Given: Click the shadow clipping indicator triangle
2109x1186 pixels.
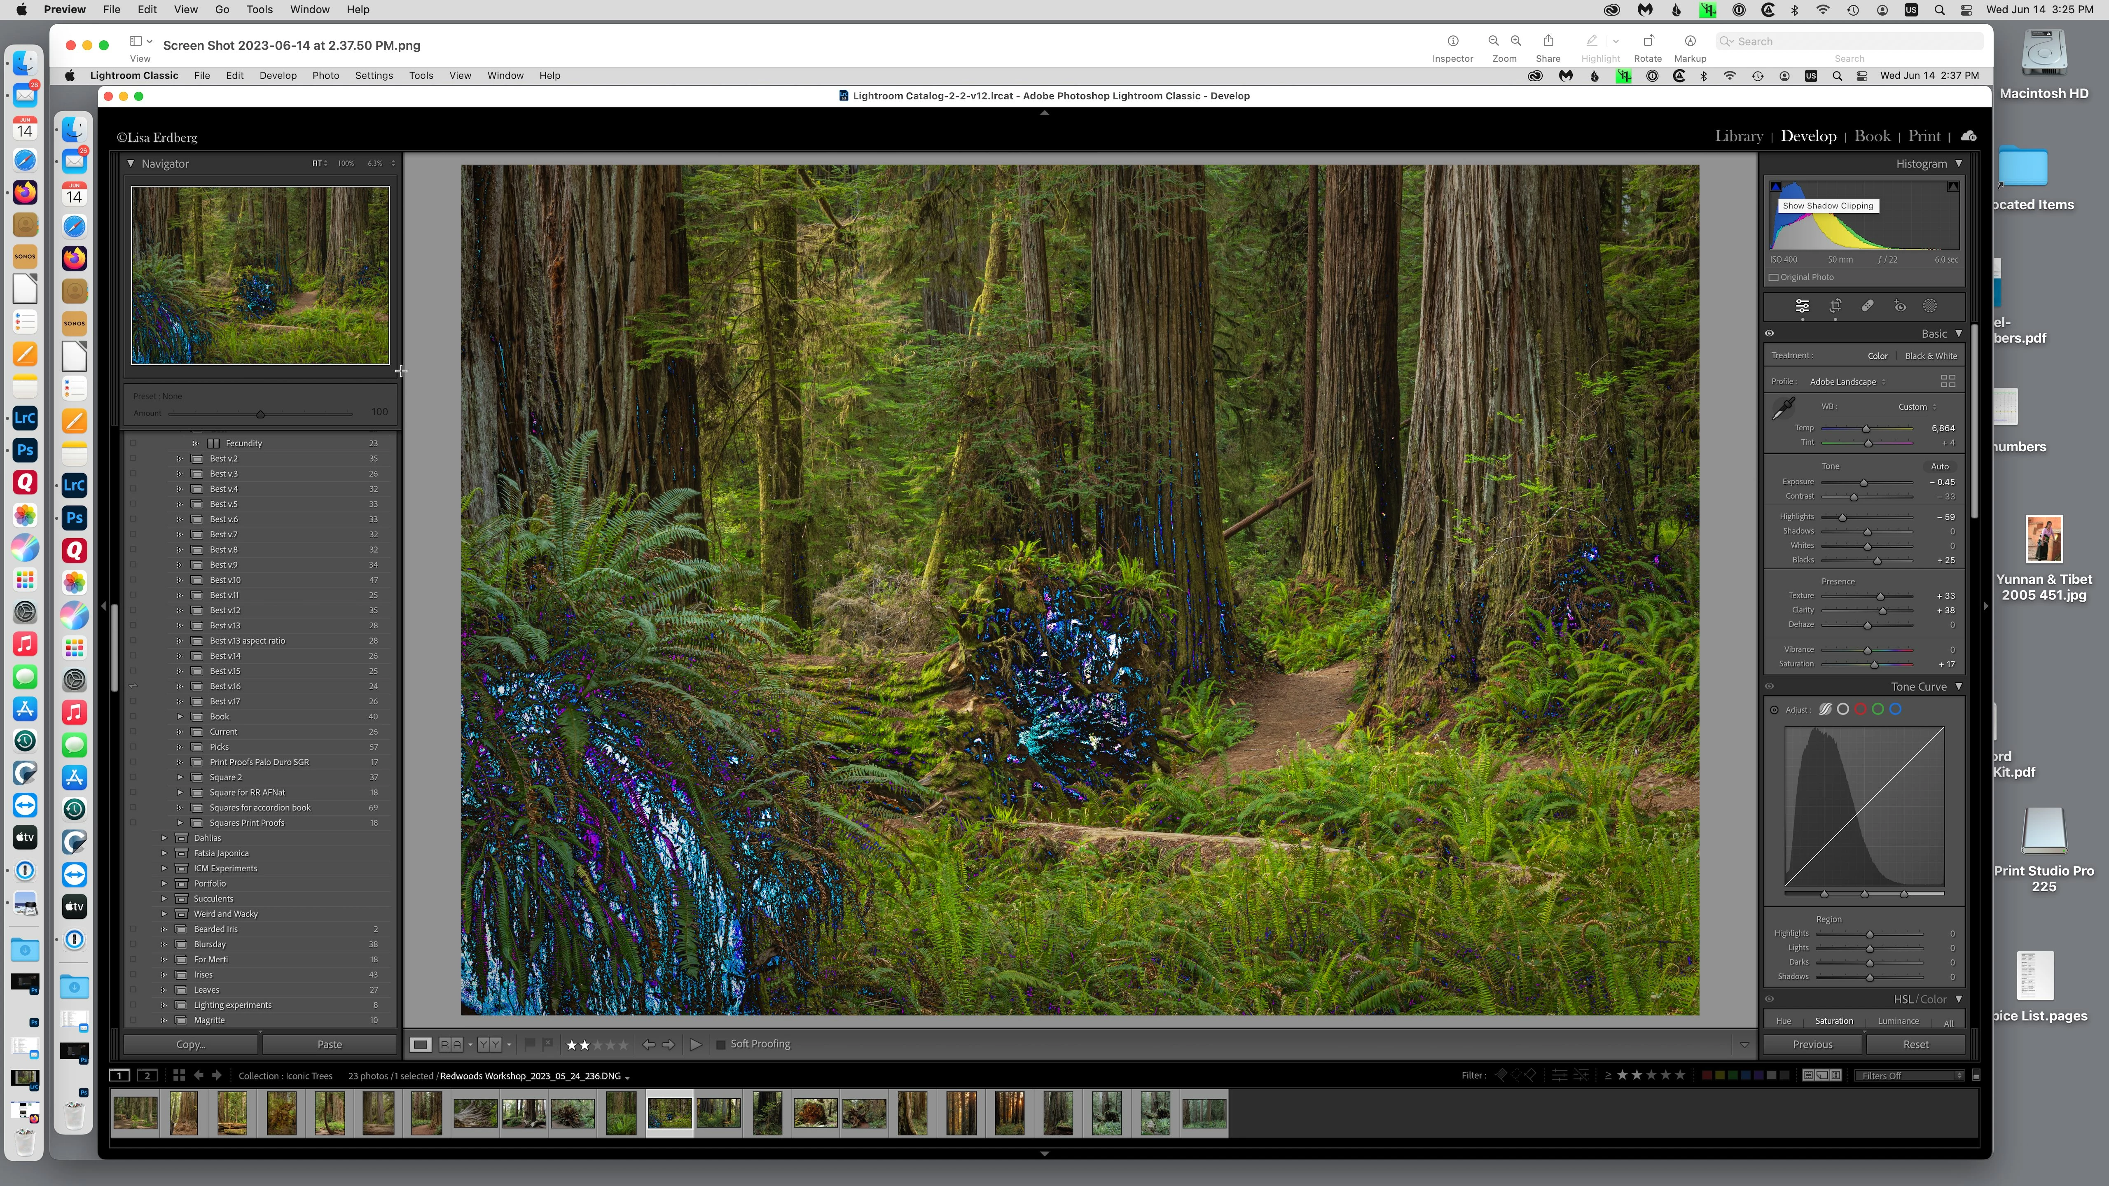Looking at the screenshot, I should tap(1776, 187).
